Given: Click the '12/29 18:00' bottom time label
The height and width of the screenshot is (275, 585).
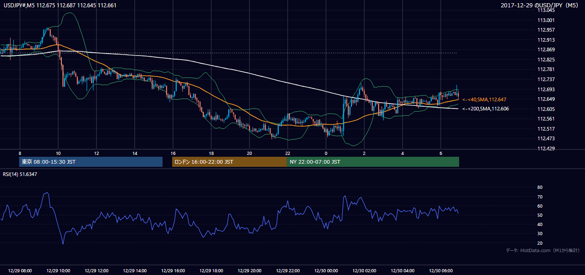Looking at the screenshot, I should 211,271.
